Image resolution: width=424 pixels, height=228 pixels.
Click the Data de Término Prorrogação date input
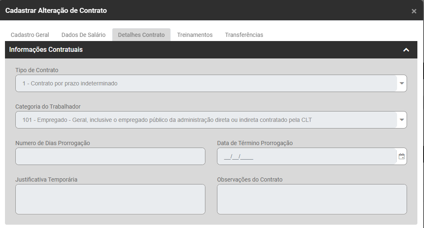306,156
